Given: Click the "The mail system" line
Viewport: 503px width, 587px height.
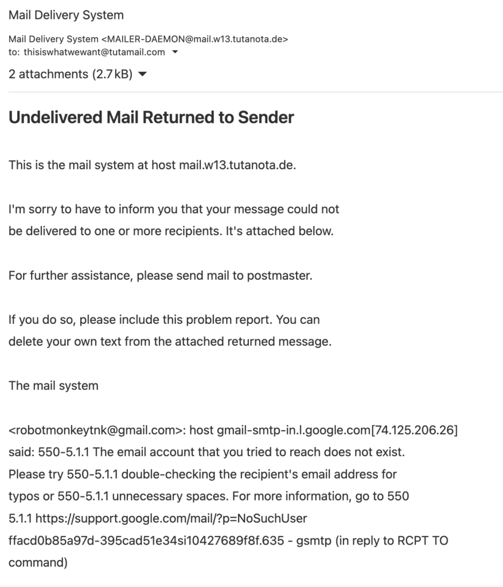Looking at the screenshot, I should (53, 386).
